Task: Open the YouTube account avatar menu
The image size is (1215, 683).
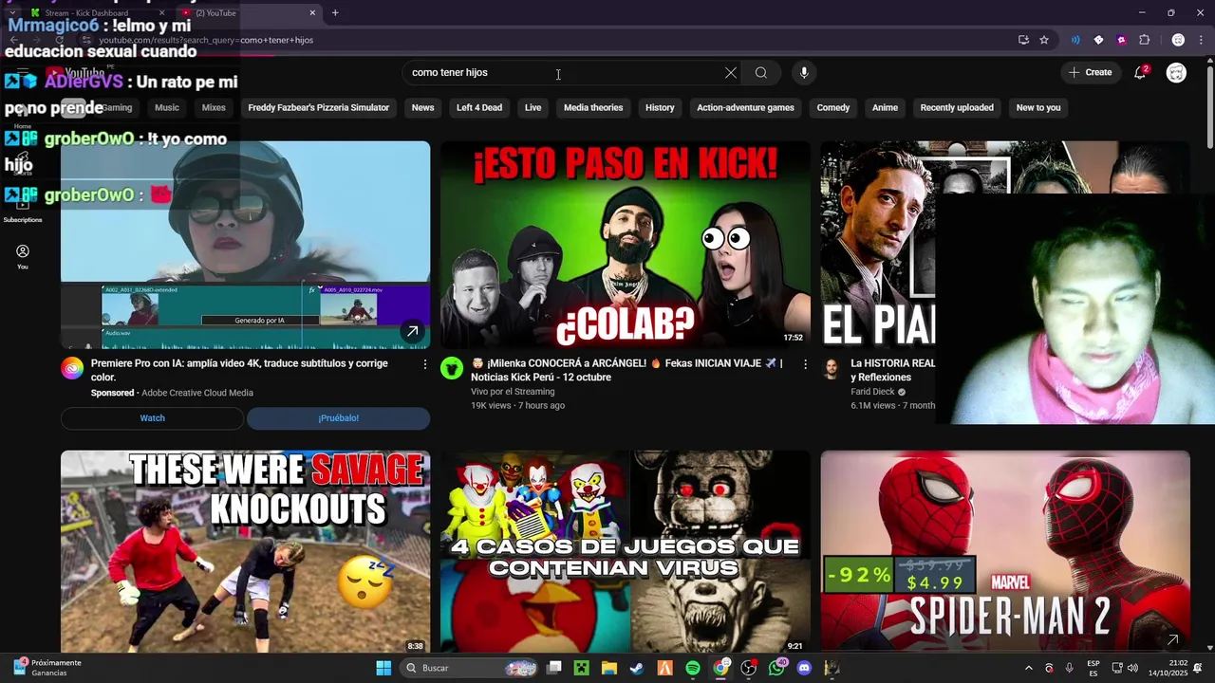Action: (x=1176, y=72)
